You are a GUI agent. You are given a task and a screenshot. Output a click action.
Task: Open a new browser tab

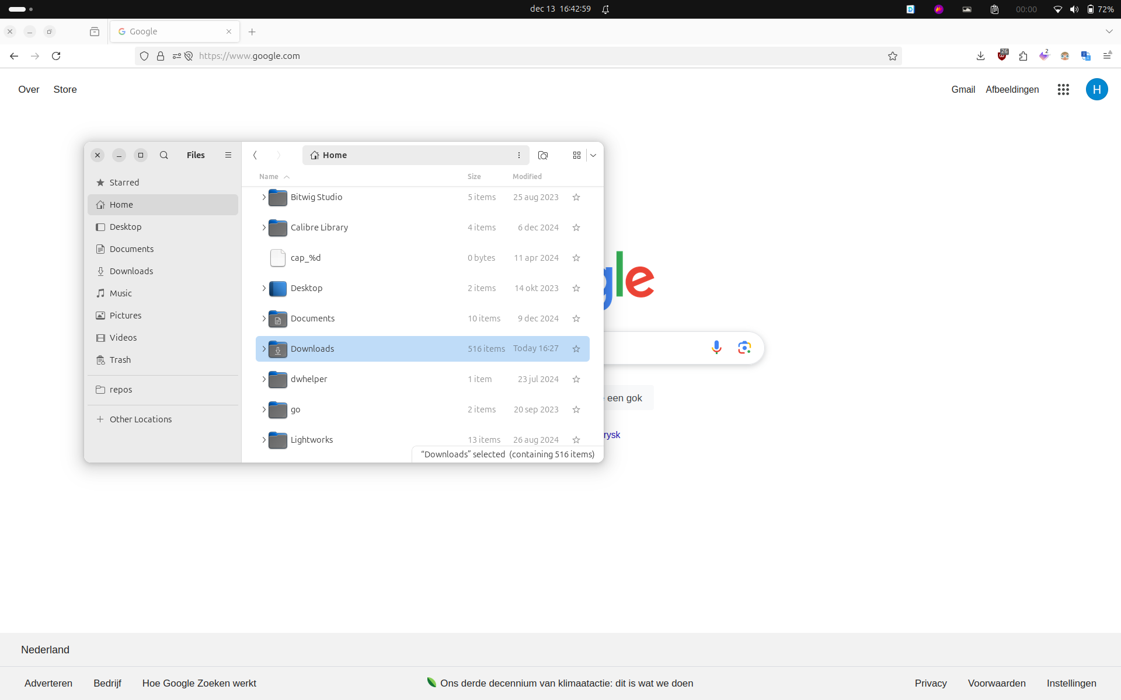(252, 32)
